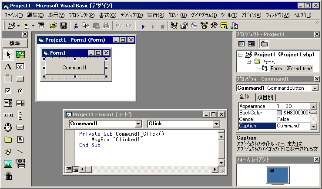322x189 pixels.
Task: Switch to the 項目別 tab in Properties
Action: pos(265,98)
